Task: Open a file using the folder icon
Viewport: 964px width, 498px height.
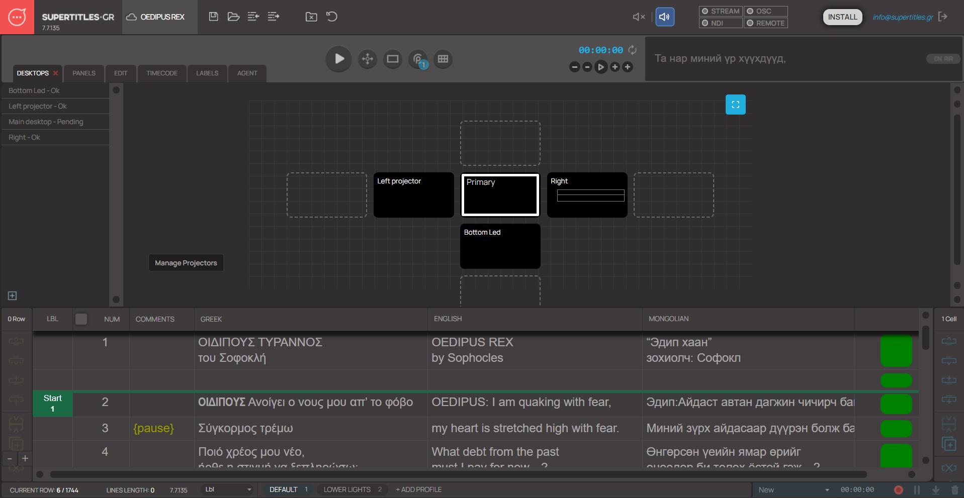Action: pyautogui.click(x=233, y=17)
